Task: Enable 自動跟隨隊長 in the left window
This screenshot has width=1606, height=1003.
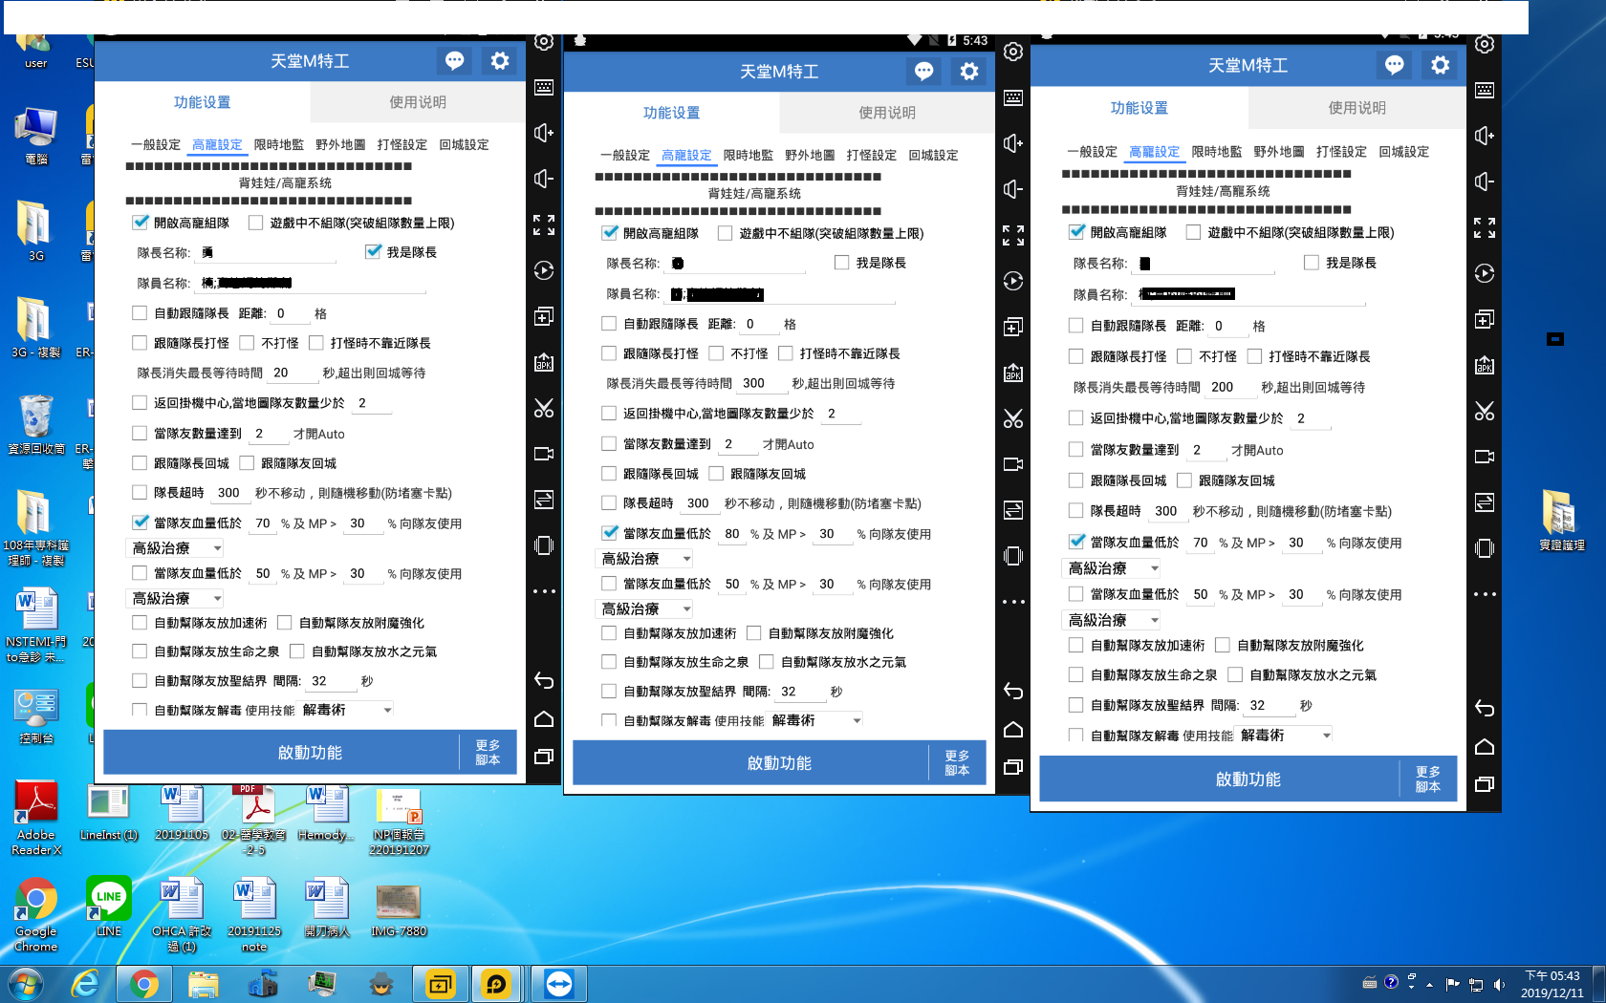Action: [139, 312]
